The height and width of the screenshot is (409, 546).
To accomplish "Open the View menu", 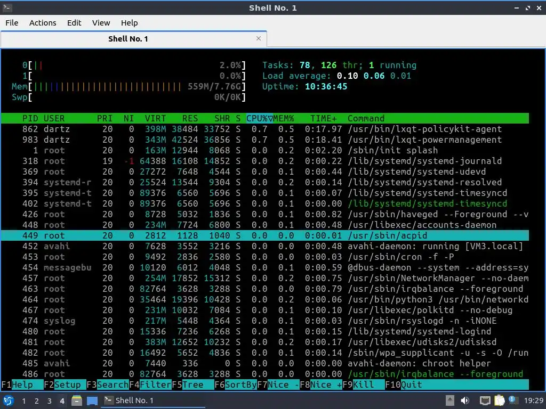I will click(x=101, y=22).
